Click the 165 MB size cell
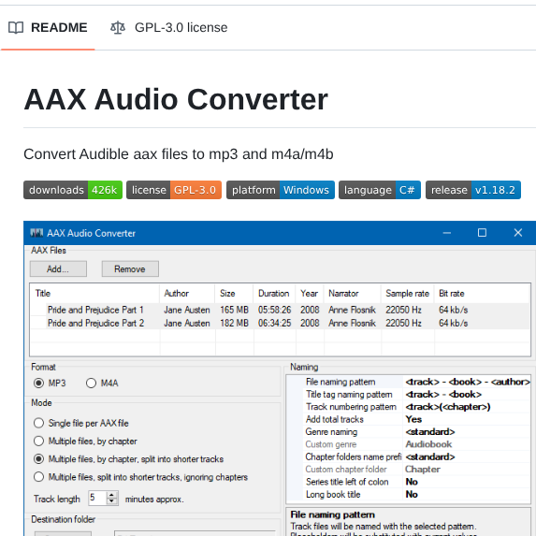This screenshot has height=536, width=536. pos(234,310)
